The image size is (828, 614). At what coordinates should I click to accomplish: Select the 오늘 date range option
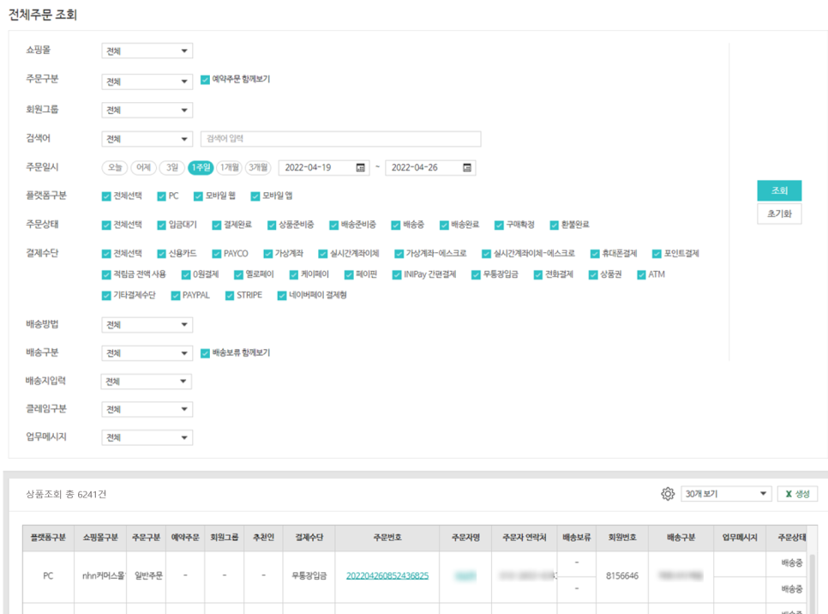coord(115,168)
